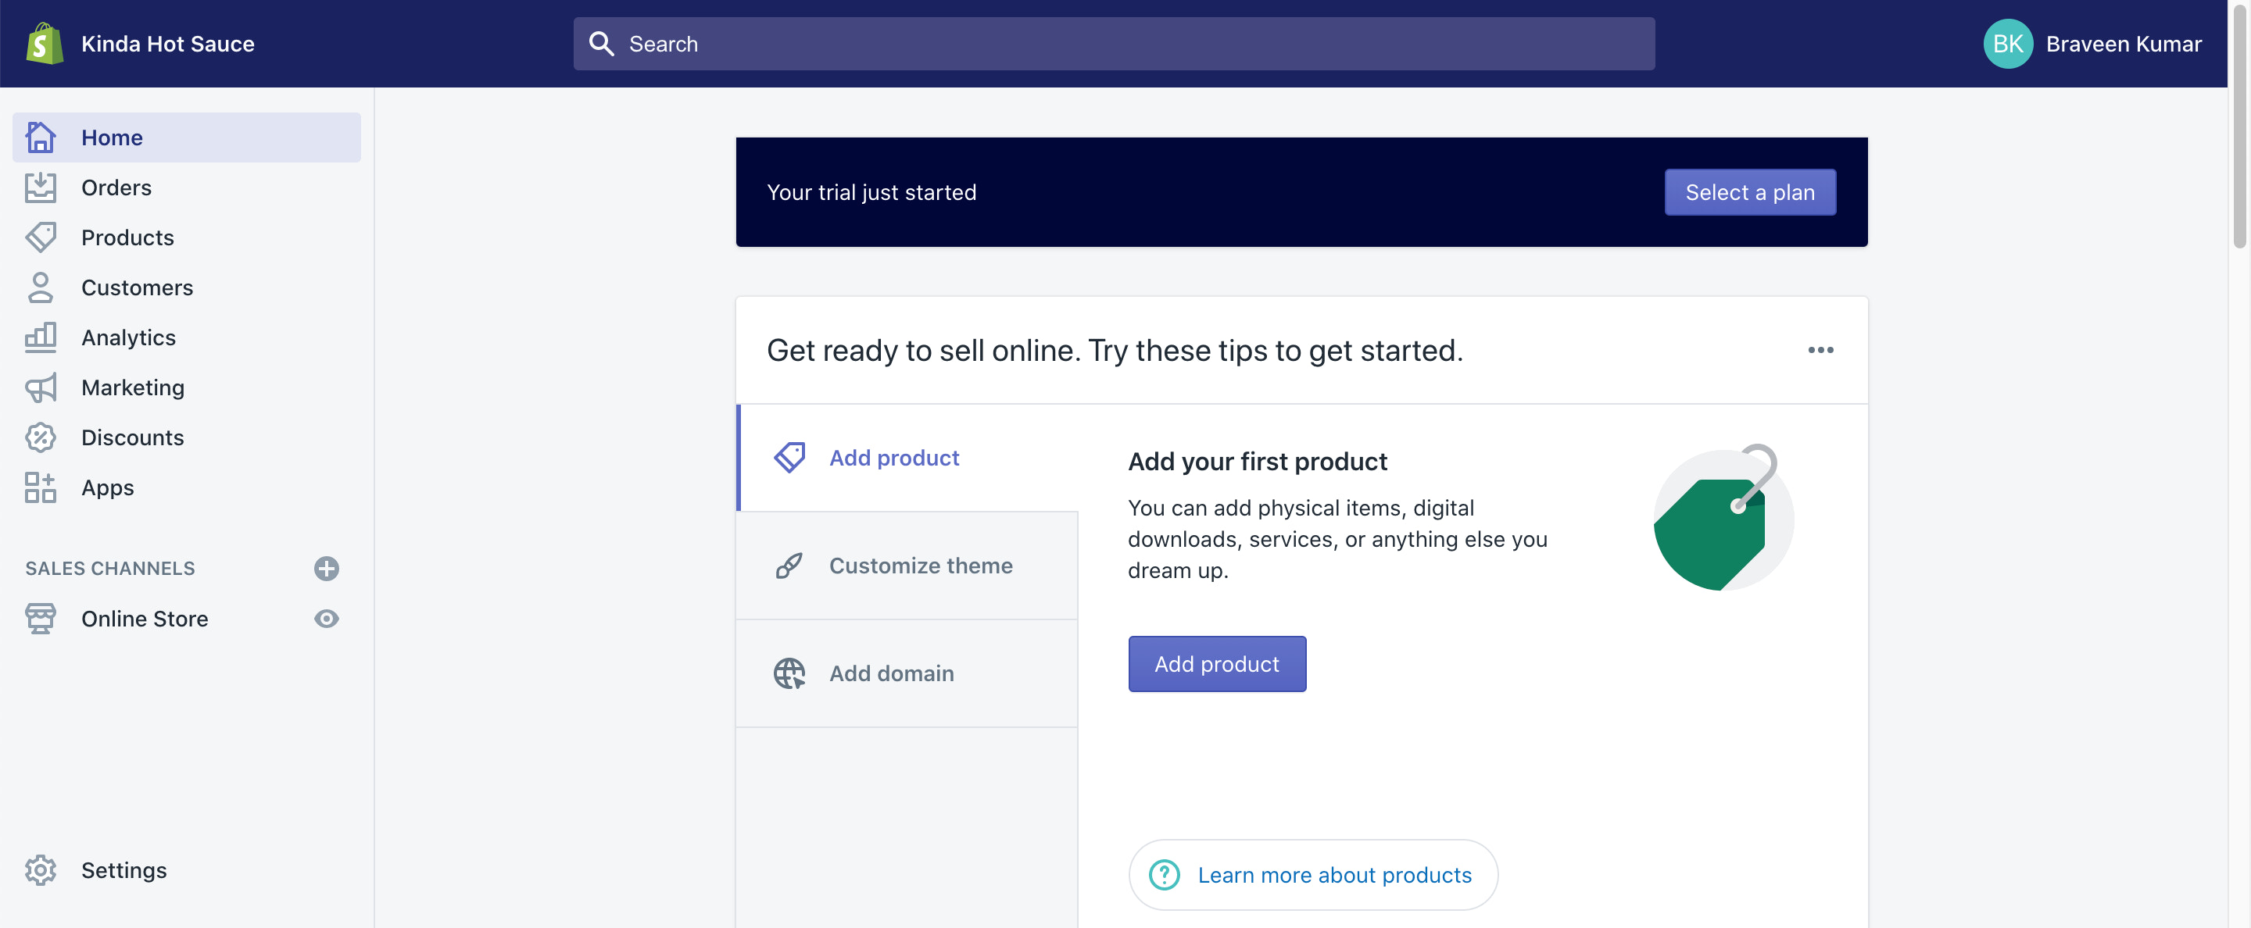Toggle Home active state in sidebar
This screenshot has height=928, width=2251.
click(x=187, y=135)
